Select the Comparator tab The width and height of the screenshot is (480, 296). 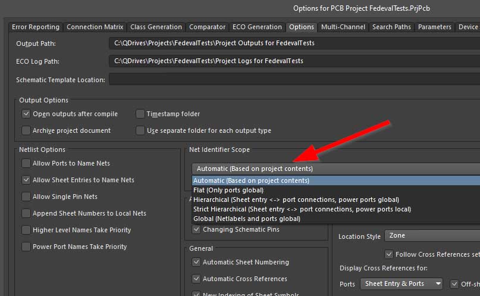tap(208, 27)
